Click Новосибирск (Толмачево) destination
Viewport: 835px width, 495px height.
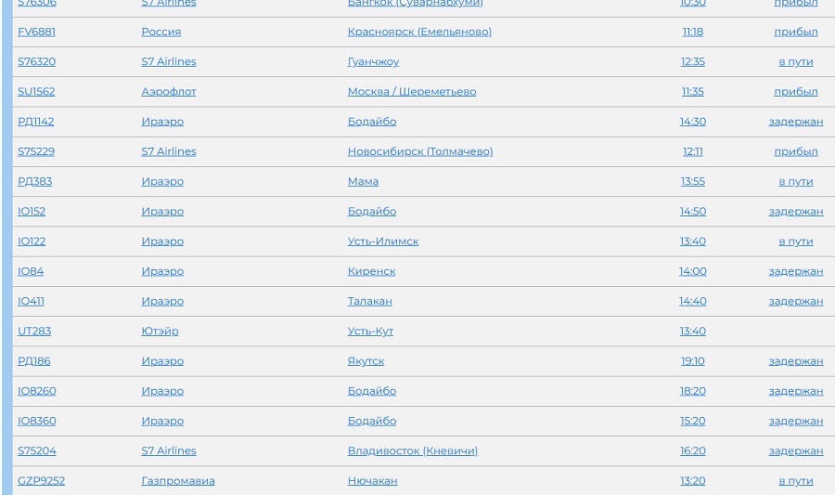419,151
